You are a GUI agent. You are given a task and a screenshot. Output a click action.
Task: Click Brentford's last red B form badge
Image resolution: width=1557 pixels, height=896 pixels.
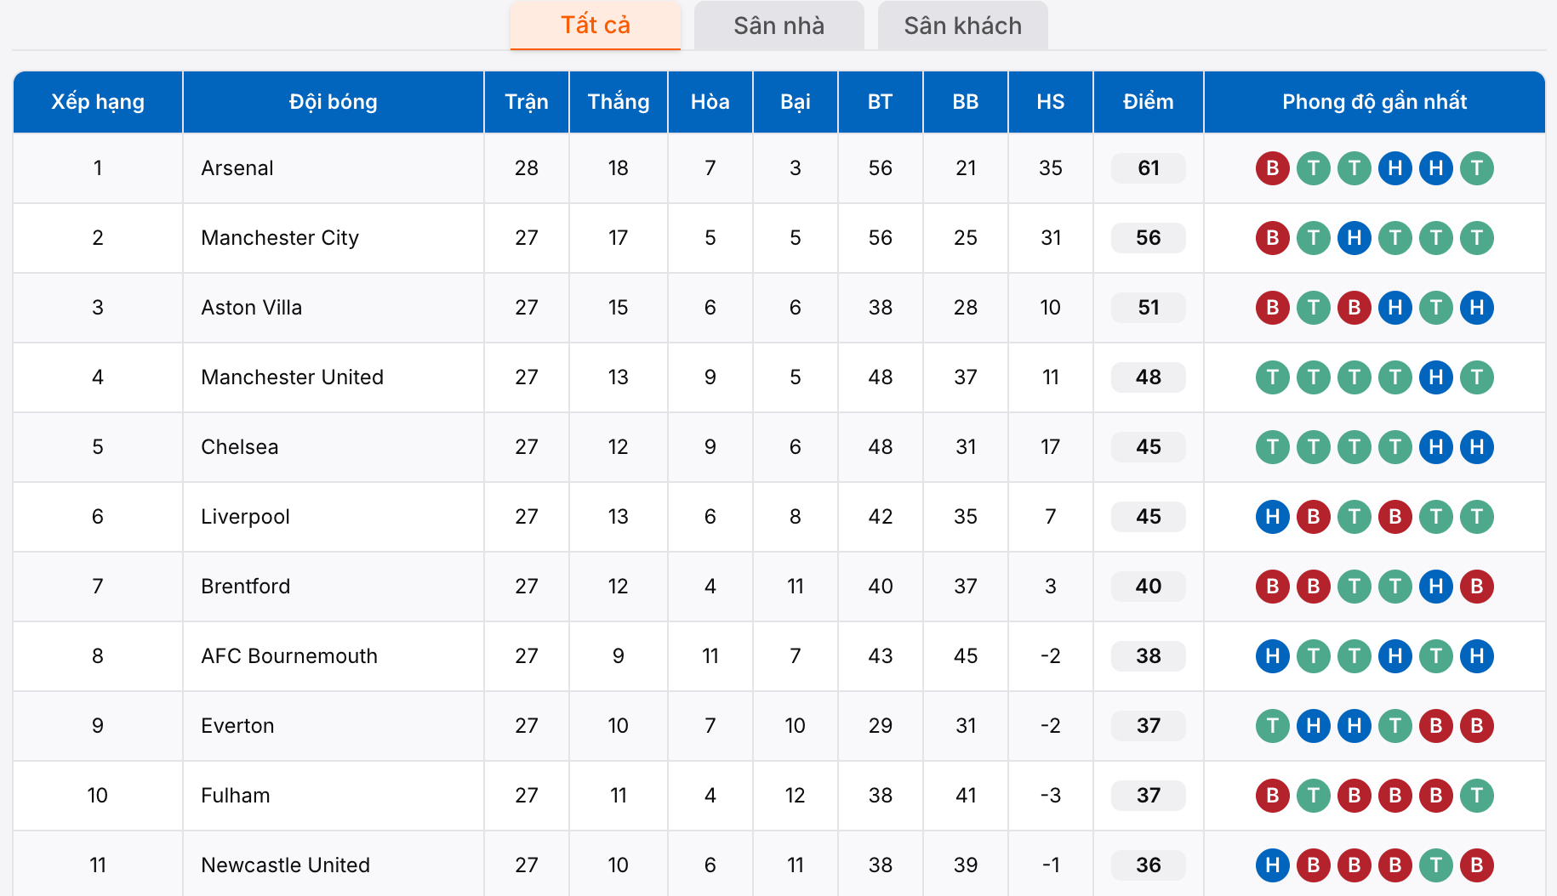tap(1476, 587)
